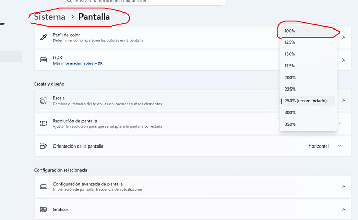Go back to Sistema via breadcrumb
Viewport: 358px width, 220px height.
click(x=50, y=17)
